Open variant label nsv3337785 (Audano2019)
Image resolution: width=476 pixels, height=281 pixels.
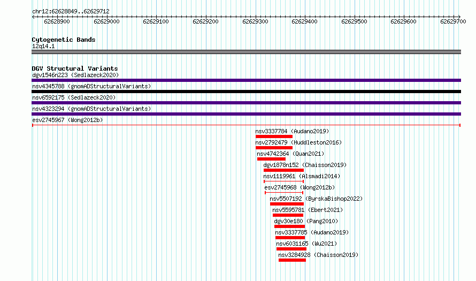[x=312, y=232]
